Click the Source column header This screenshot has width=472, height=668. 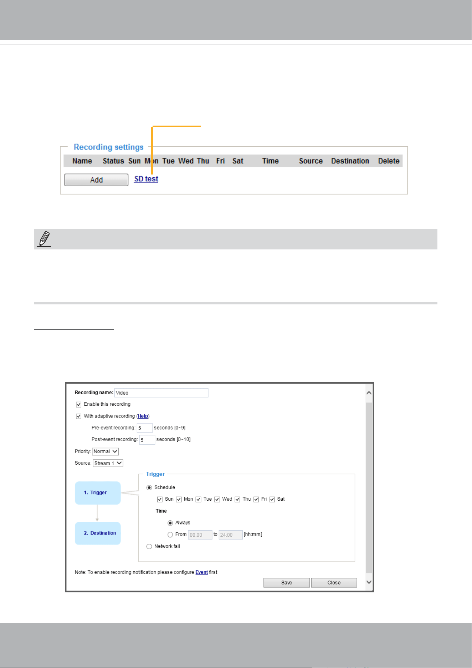311,161
